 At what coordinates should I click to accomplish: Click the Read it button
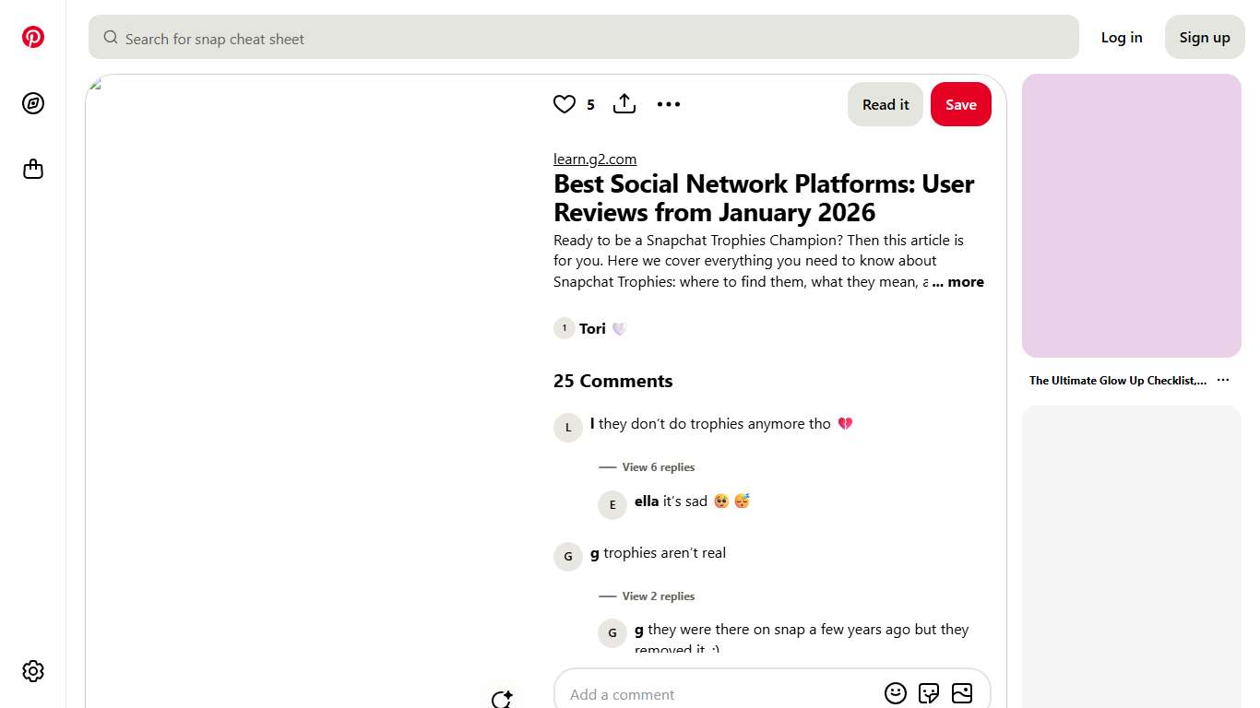coord(885,104)
